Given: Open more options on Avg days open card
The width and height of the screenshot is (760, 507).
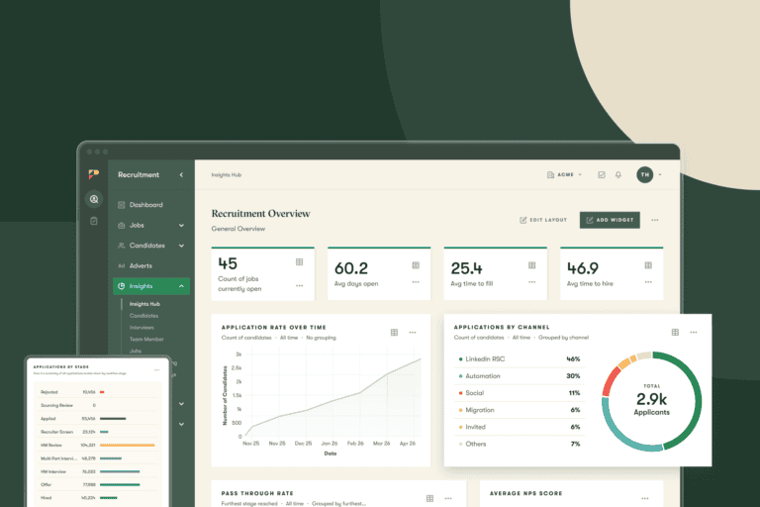Looking at the screenshot, I should coord(416,282).
